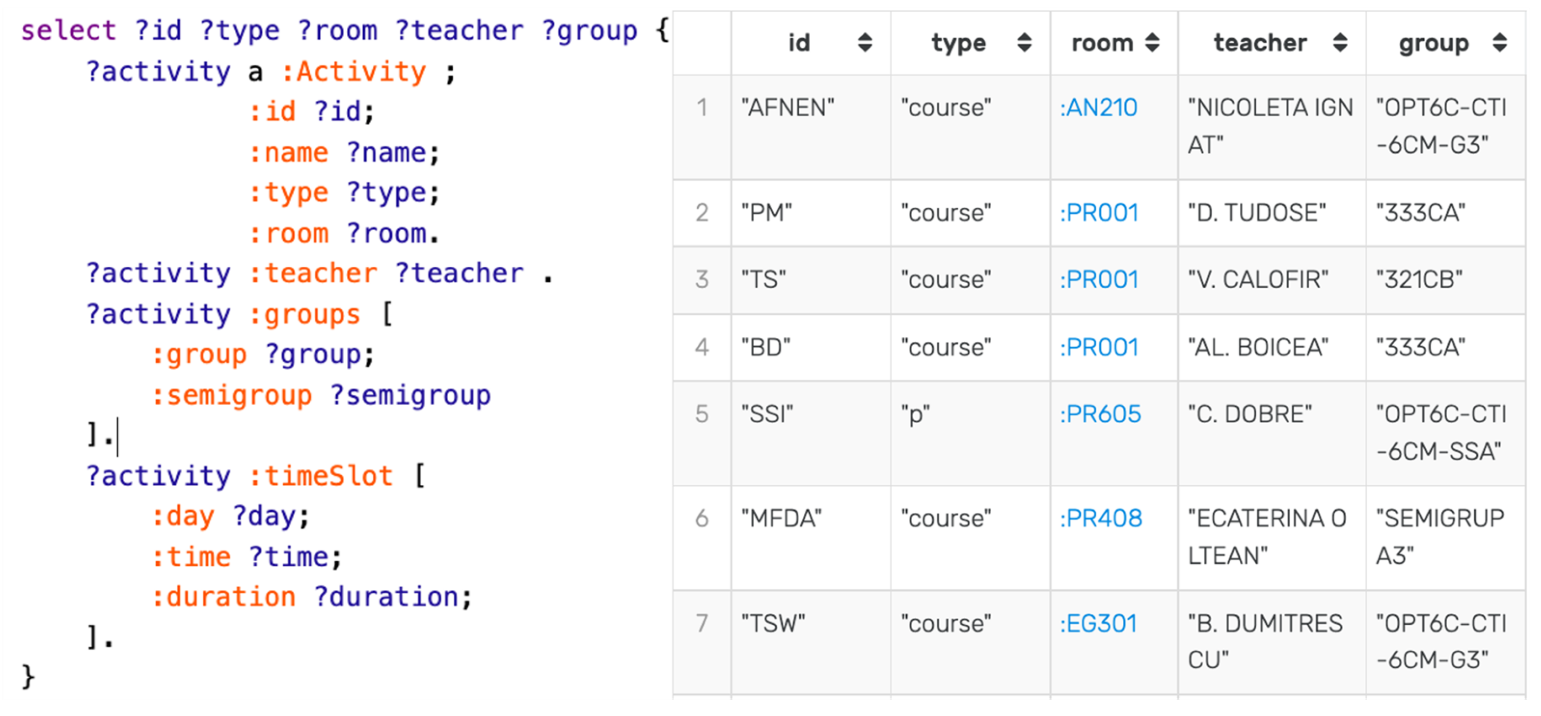Click the sort arrows icon on type column
Viewport: 1541px width, 716px height.
pyautogui.click(x=1024, y=42)
